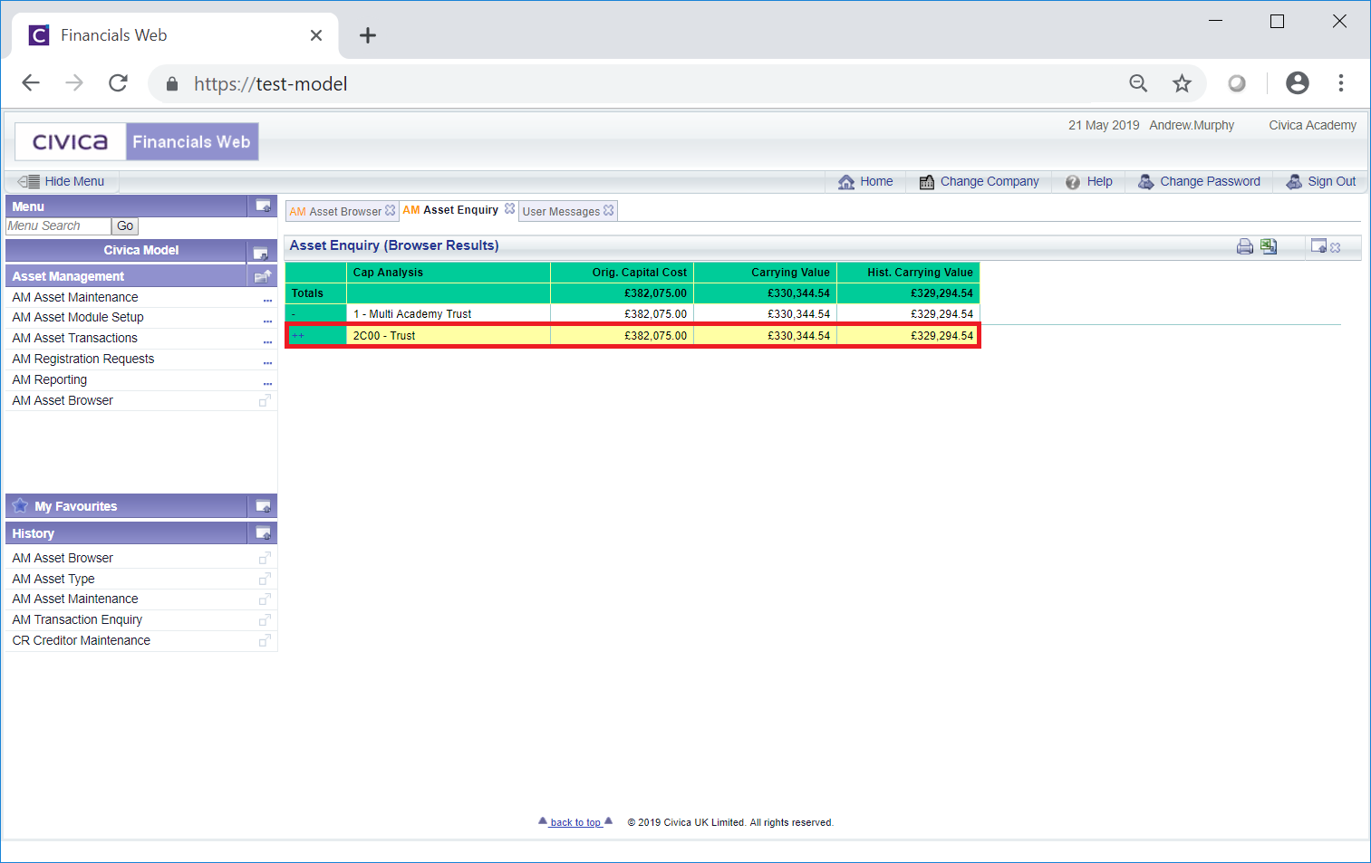Click the Cap Analysis column header
Viewport: 1371px width, 863px height.
click(x=449, y=272)
